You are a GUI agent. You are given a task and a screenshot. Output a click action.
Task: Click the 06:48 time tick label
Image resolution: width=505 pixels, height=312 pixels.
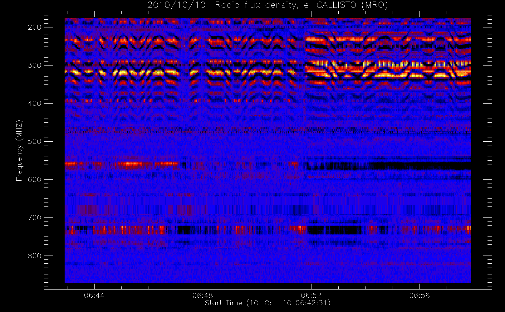point(203,295)
